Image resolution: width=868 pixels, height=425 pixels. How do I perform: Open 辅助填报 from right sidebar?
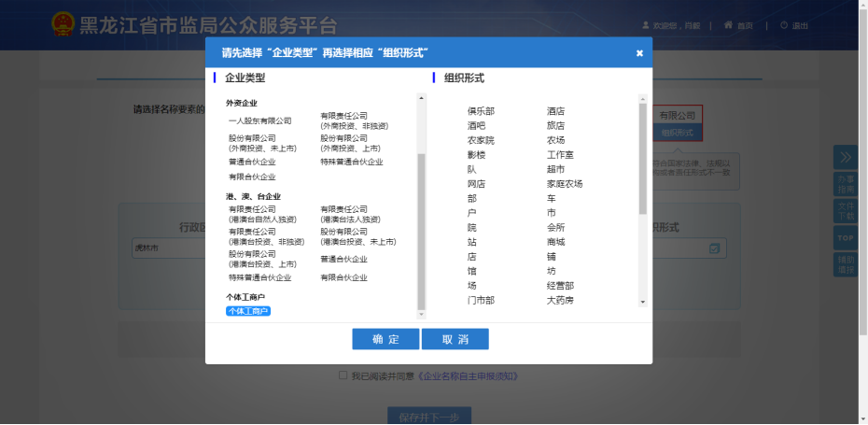(x=846, y=264)
